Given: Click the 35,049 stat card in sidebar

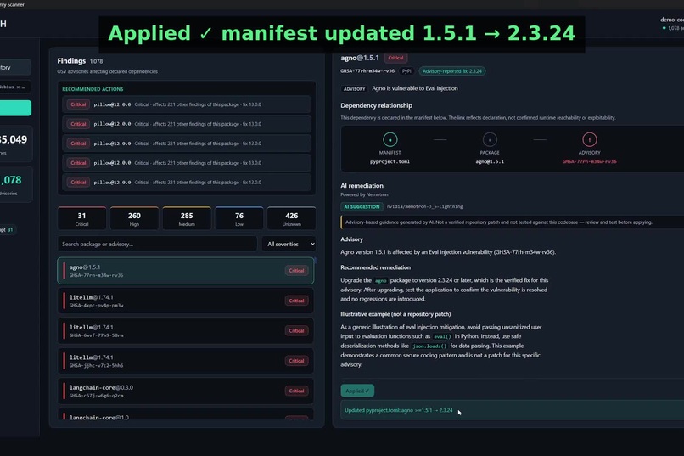Looking at the screenshot, I should [16, 144].
